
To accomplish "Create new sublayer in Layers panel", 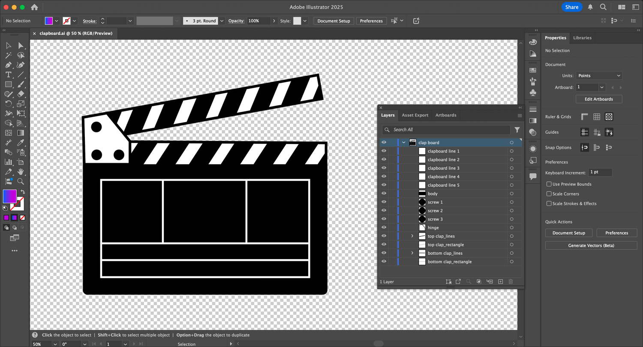I will (x=490, y=281).
